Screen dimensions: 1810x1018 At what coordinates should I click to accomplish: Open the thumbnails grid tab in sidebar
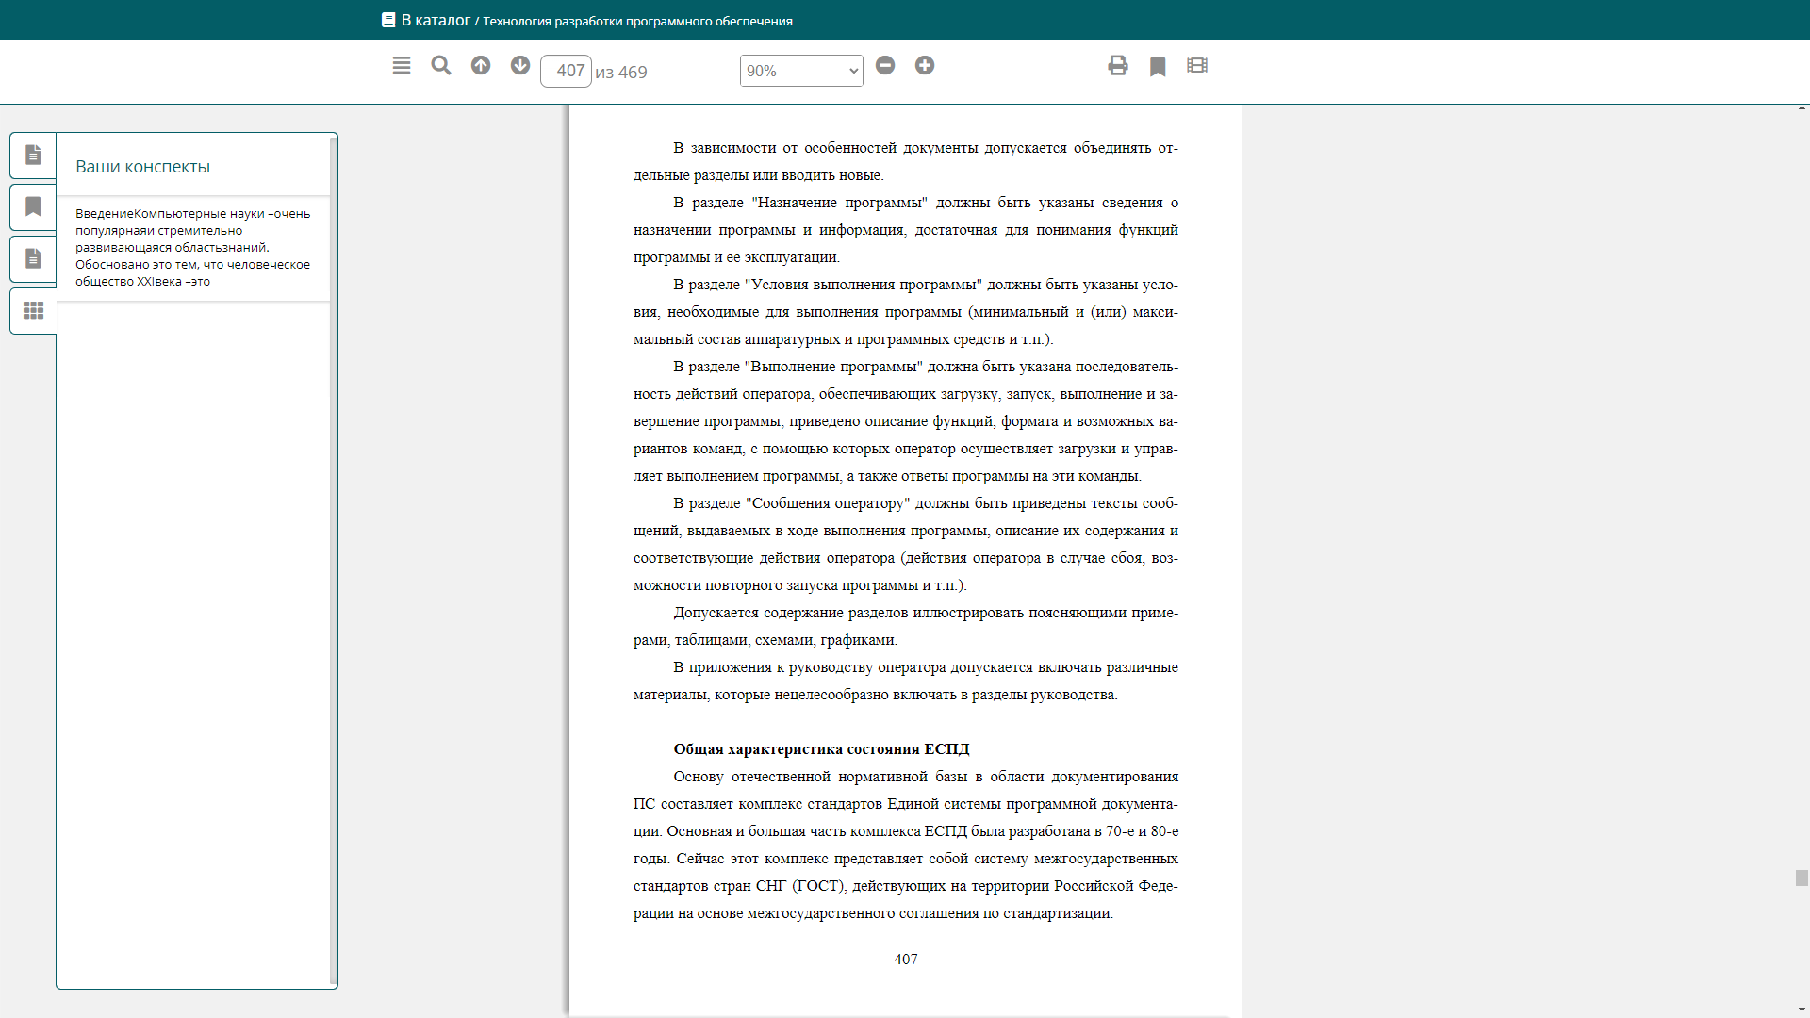click(33, 310)
